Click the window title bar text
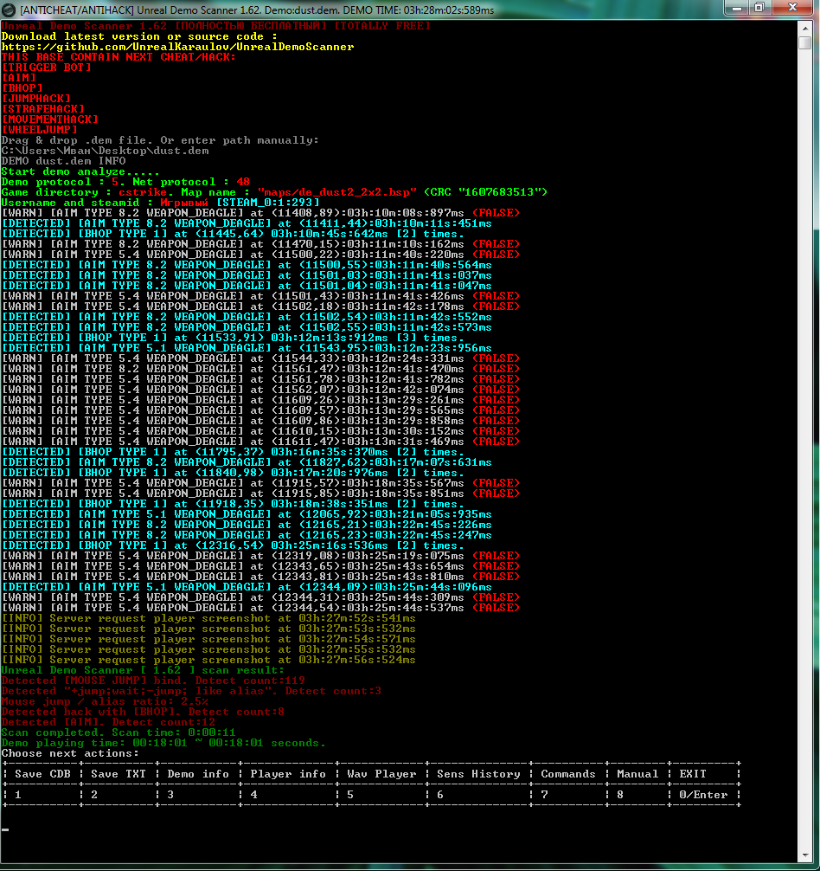Screen dimensions: 820x871 [257, 10]
